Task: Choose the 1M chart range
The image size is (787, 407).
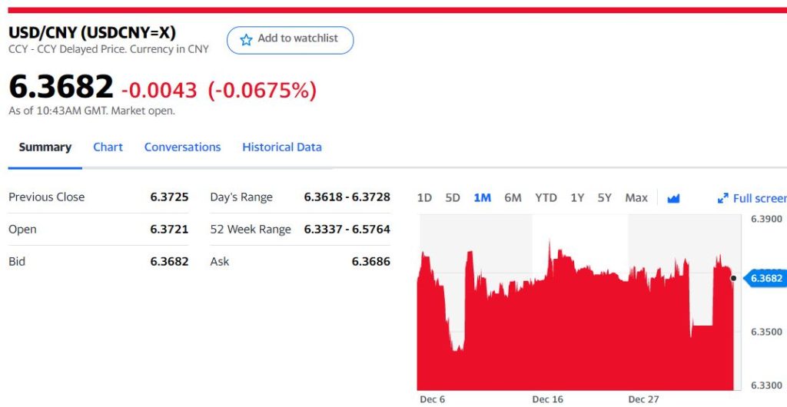Action: point(482,198)
